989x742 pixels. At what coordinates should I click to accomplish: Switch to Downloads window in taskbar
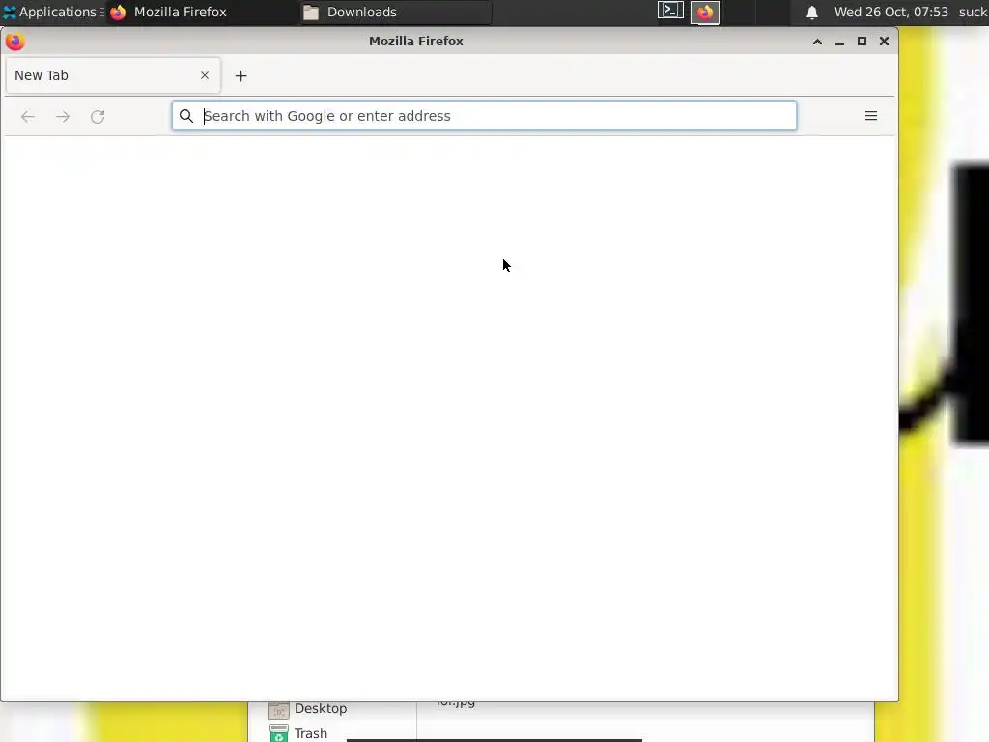(395, 12)
